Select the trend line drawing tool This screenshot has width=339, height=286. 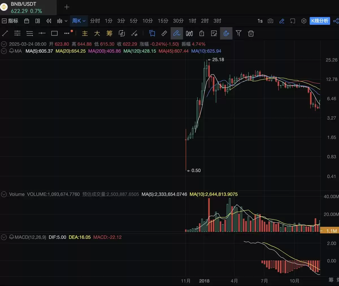[5, 33]
